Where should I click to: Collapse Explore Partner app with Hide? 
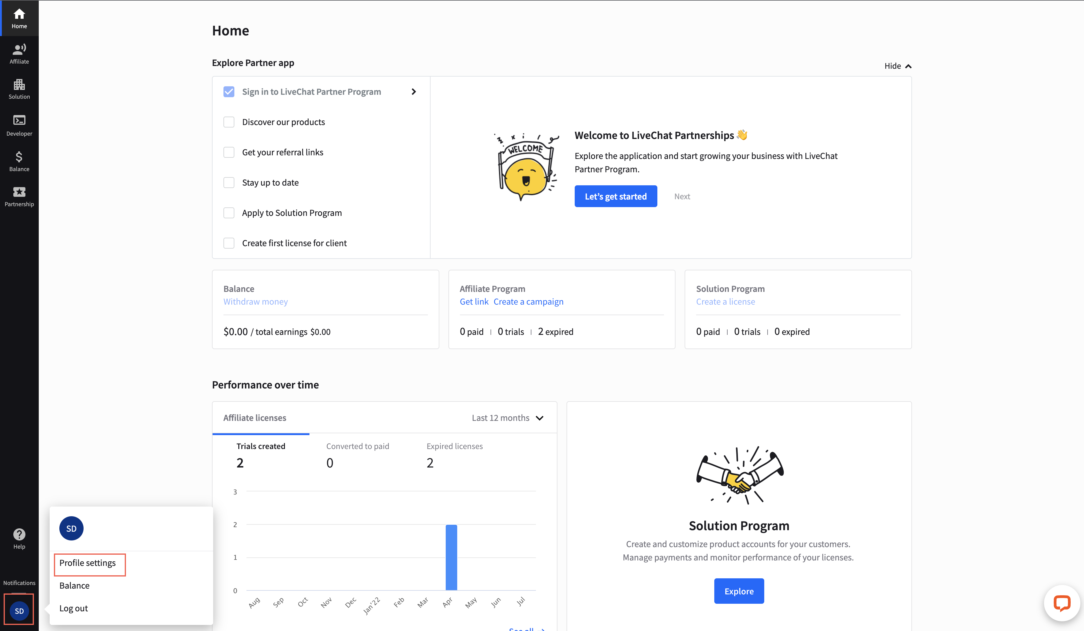pos(898,66)
